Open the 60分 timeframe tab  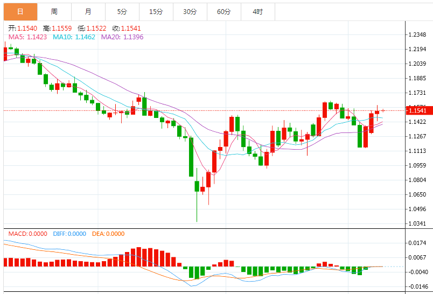click(224, 12)
